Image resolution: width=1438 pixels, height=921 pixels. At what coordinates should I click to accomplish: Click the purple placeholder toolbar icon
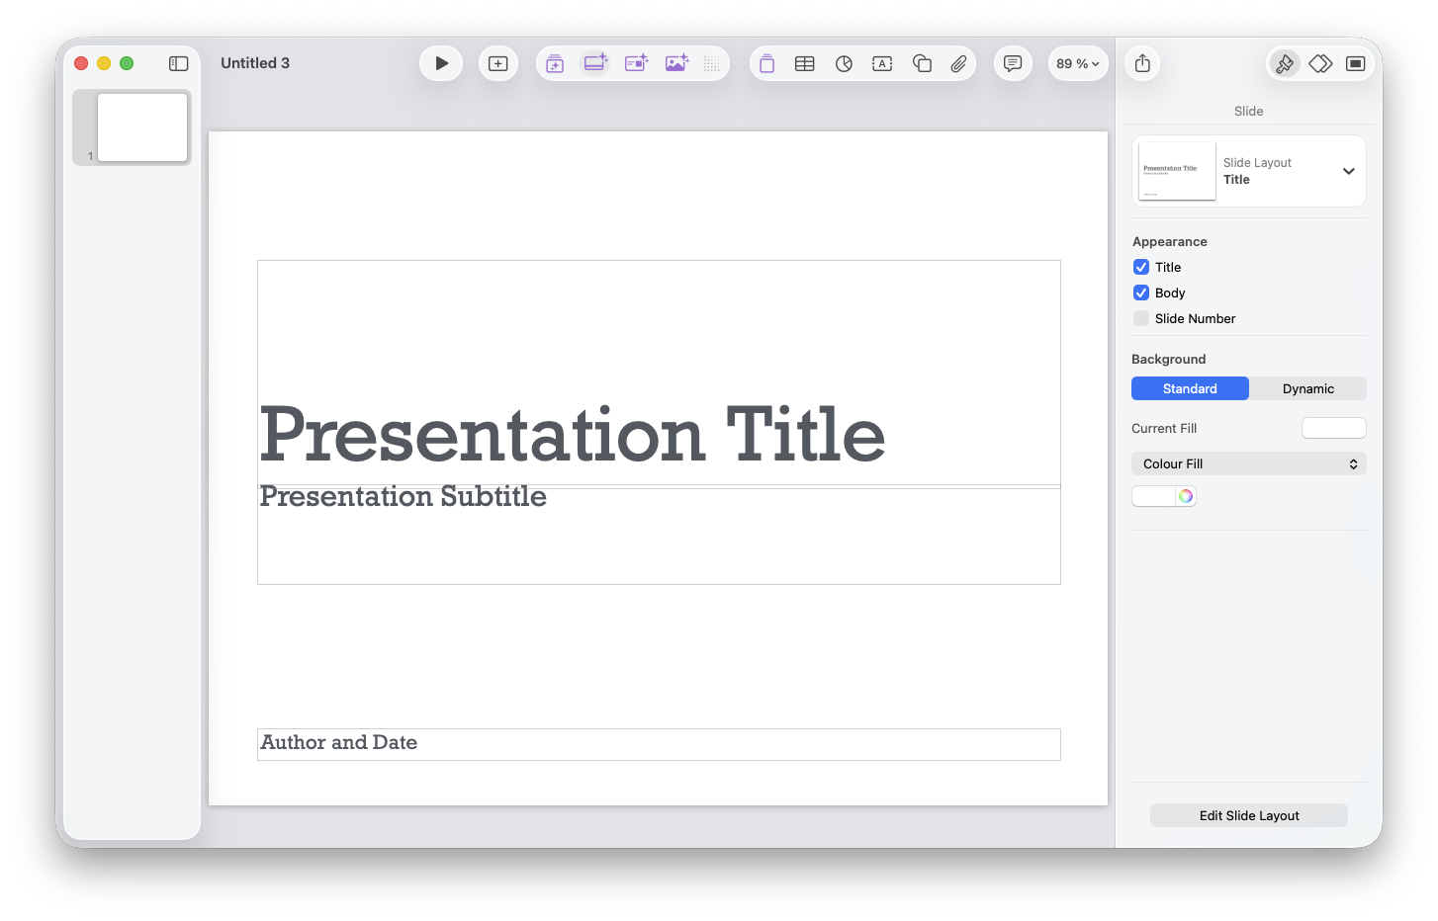tap(766, 63)
